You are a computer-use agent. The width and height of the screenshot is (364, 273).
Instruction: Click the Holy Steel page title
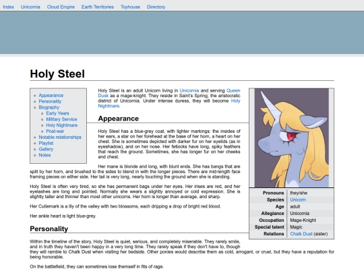[57, 74]
